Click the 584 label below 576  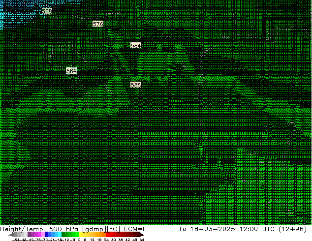136,46
